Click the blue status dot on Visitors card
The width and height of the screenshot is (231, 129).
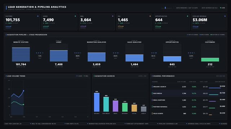coord(38,16)
